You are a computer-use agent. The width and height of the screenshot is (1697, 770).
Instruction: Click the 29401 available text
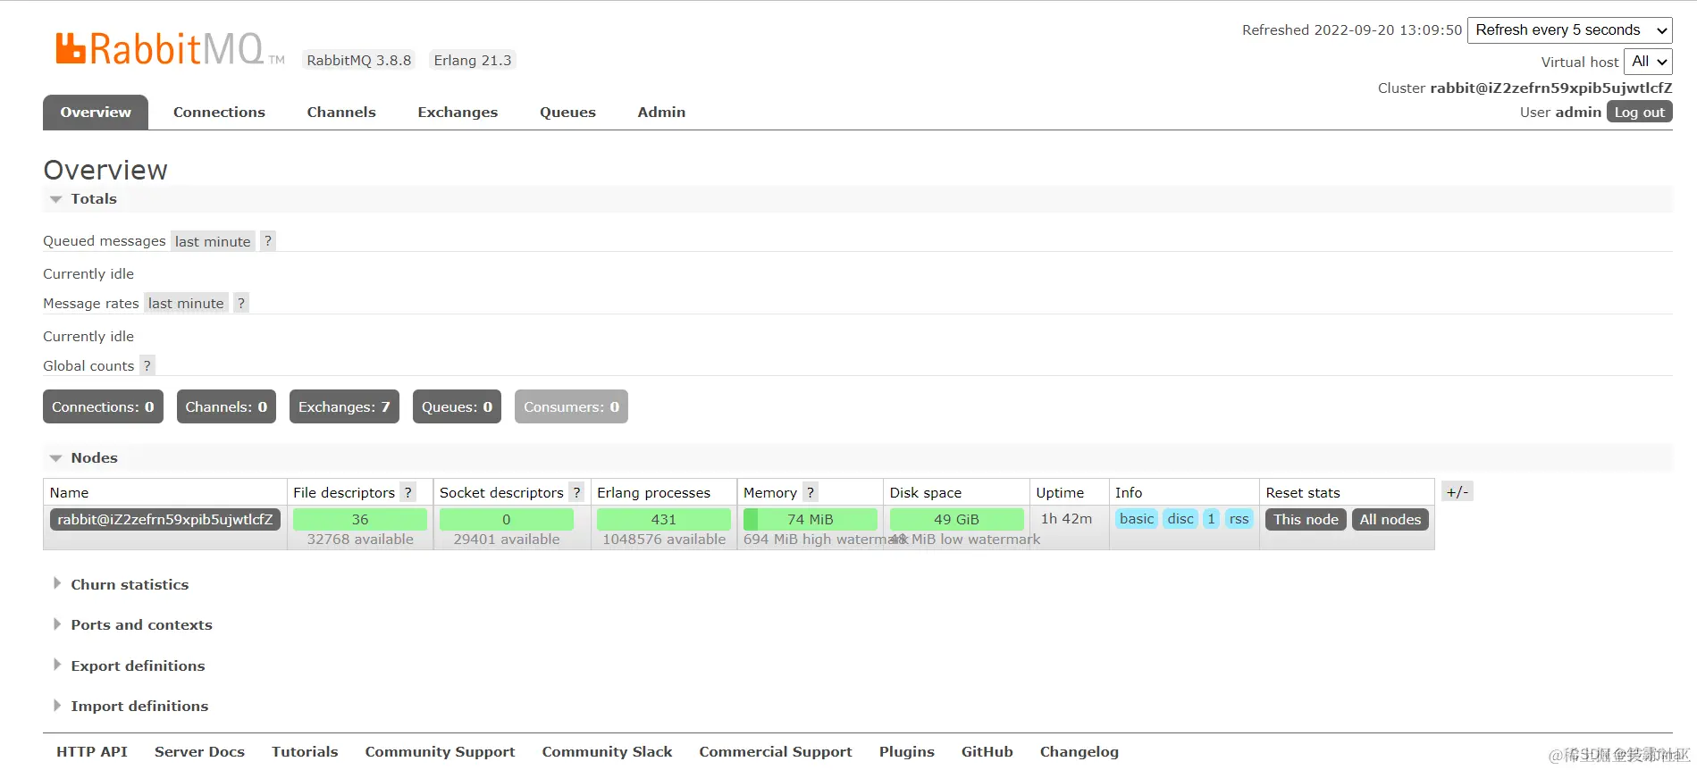[507, 540]
